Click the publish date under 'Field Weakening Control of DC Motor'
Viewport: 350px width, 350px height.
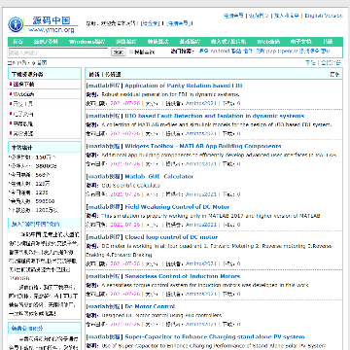pos(125,225)
